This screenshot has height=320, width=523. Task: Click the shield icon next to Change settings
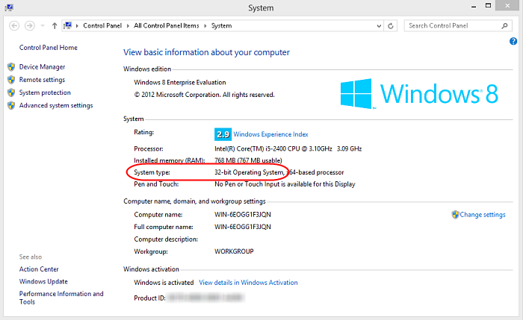click(x=455, y=215)
